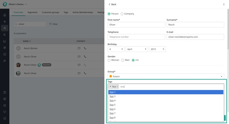Select the Company radio button
The height and width of the screenshot is (124, 229).
tap(122, 14)
